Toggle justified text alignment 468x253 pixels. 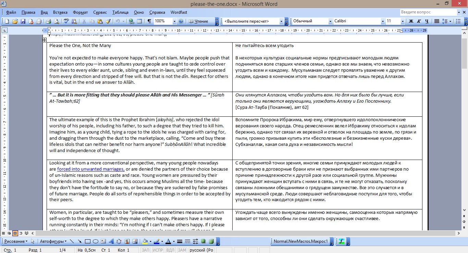click(437, 21)
